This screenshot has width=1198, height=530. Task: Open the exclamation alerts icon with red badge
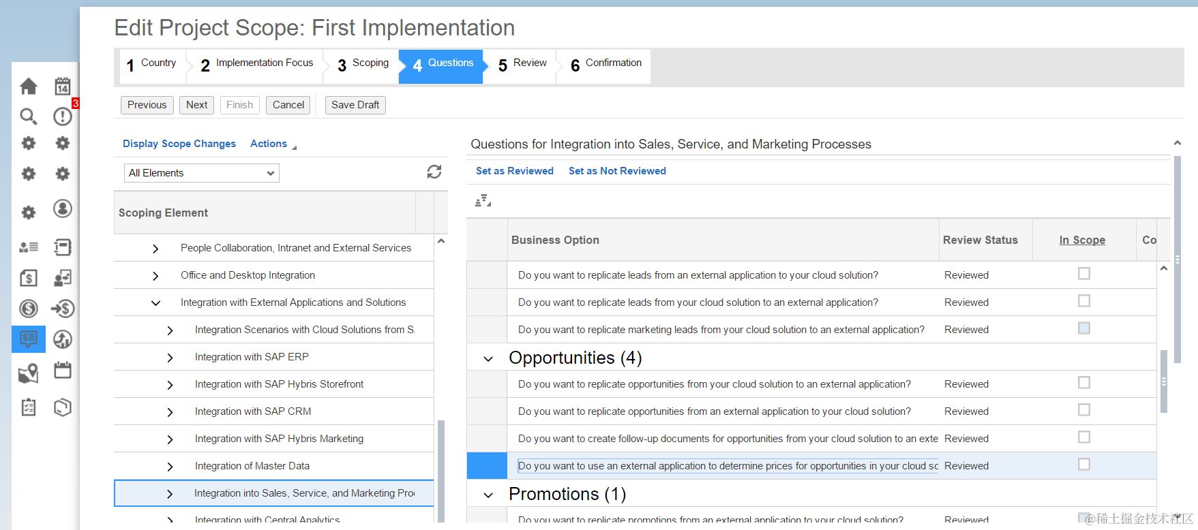[63, 116]
